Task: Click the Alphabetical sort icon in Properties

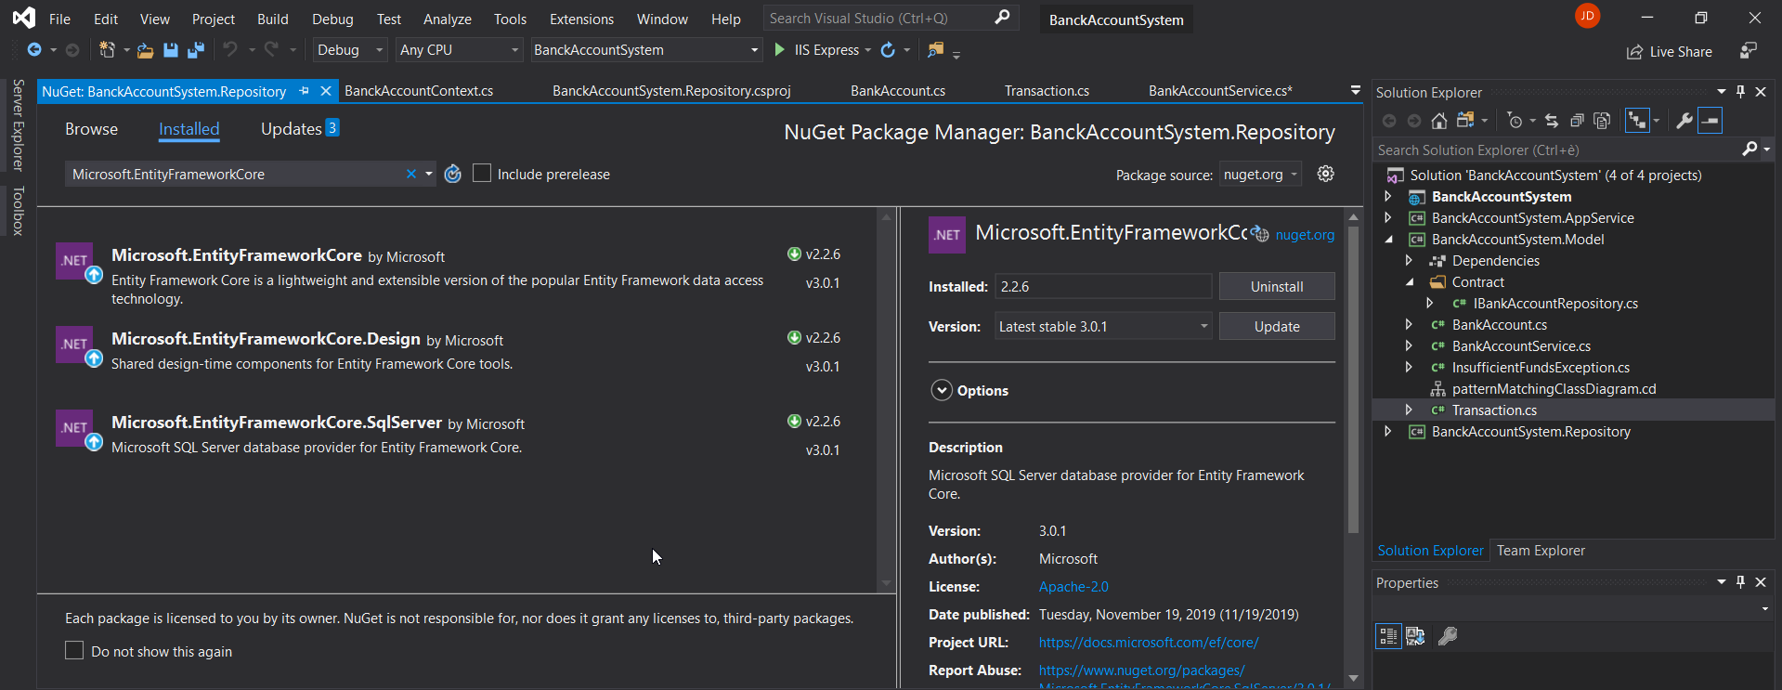Action: click(1415, 636)
